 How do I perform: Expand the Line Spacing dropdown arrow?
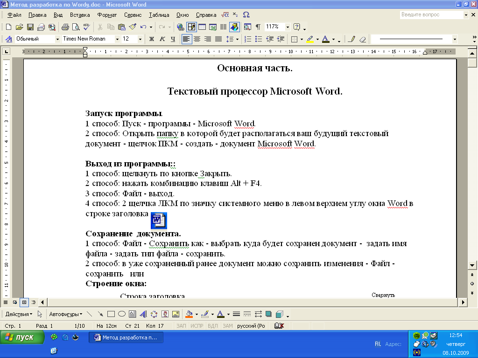237,39
